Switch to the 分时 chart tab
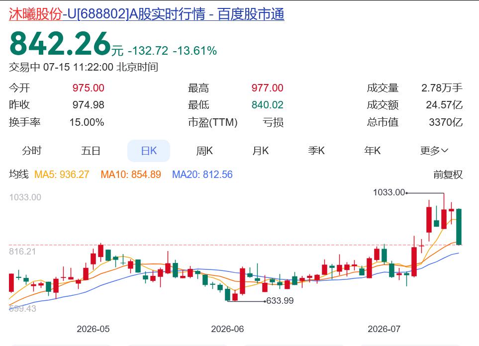Screen dimensions: 479x346 32,151
